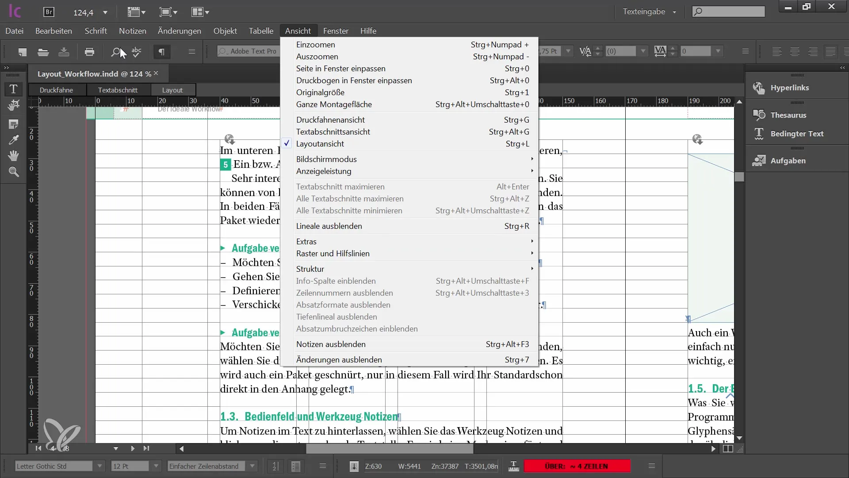Screen dimensions: 849x478
Task: Select Ansicht from the menu bar
Action: (x=298, y=31)
